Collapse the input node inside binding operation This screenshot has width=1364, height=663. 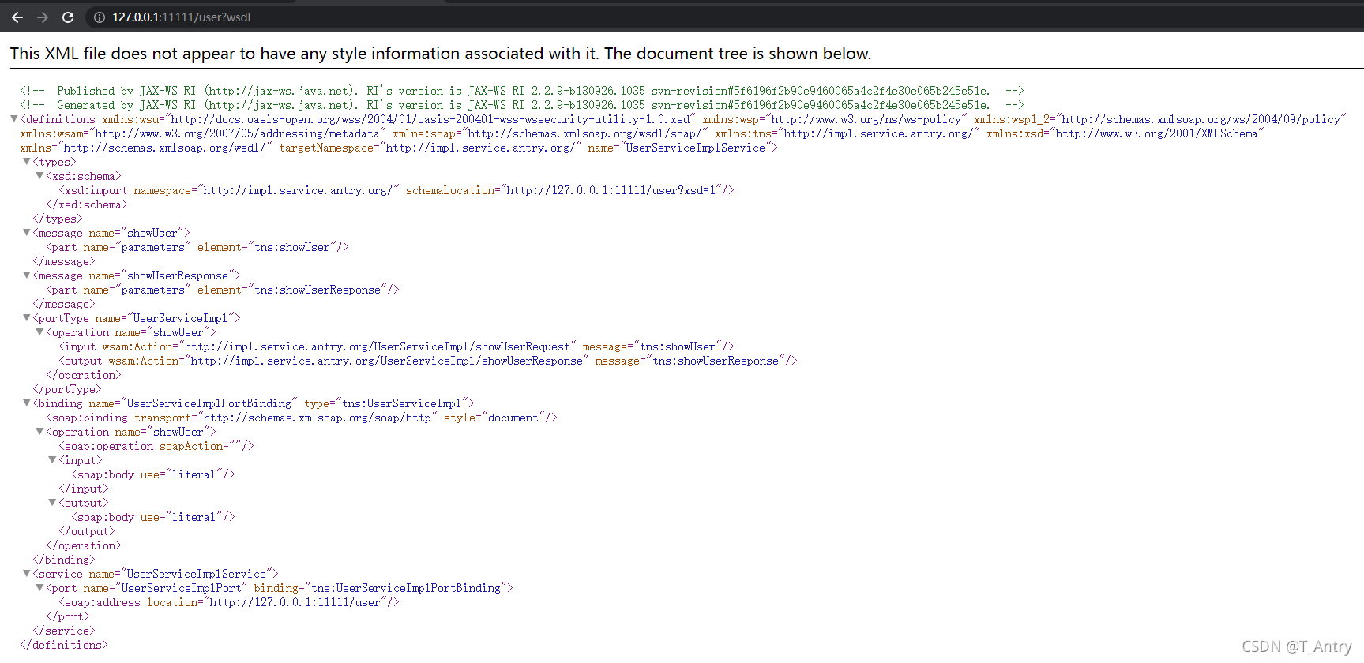tap(52, 460)
